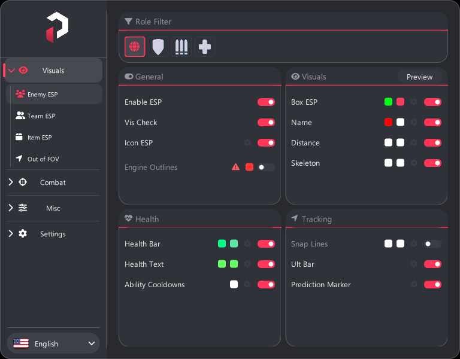Select the shield tank role filter
This screenshot has width=460, height=359.
(158, 47)
